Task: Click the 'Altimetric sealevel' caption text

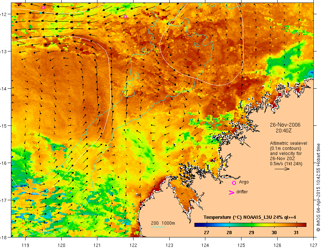Action: pyautogui.click(x=289, y=143)
